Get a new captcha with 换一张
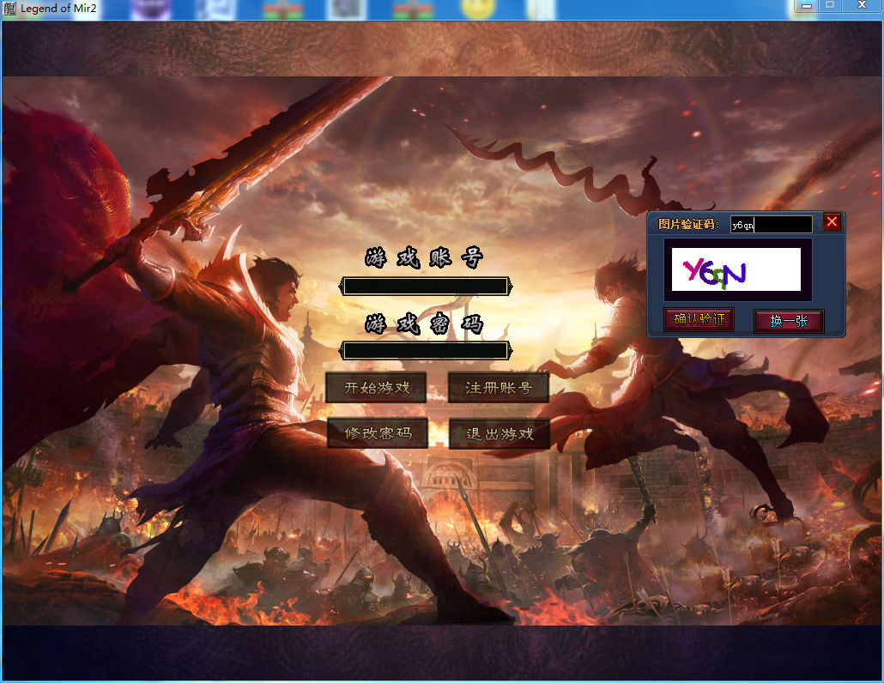This screenshot has width=884, height=683. (x=789, y=321)
